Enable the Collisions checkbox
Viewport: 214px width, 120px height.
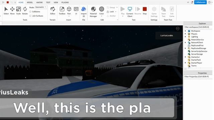click(30, 12)
